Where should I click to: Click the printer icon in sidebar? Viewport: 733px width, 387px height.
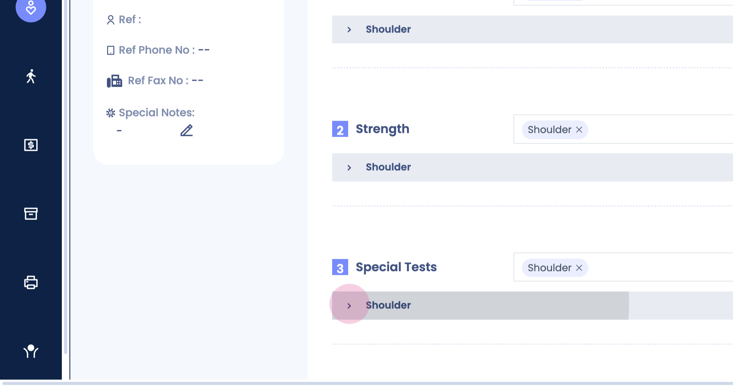tap(31, 282)
